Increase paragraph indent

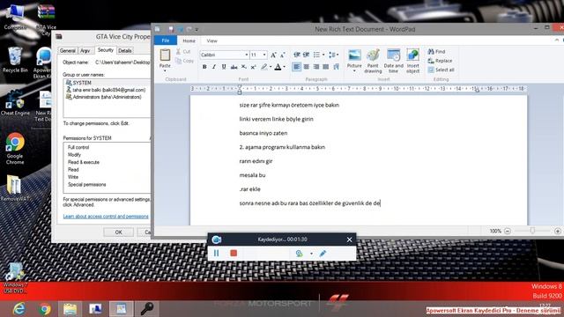306,55
